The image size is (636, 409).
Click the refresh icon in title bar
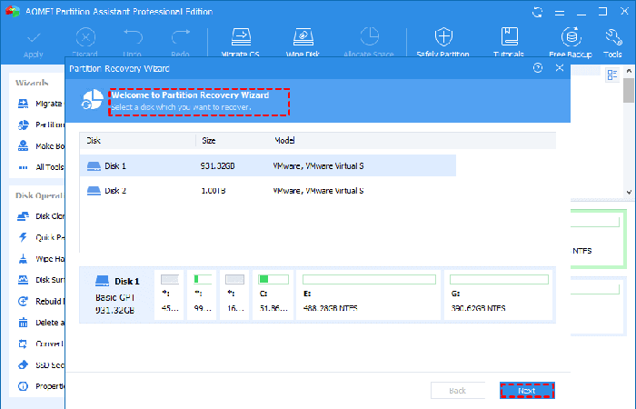[x=538, y=12]
